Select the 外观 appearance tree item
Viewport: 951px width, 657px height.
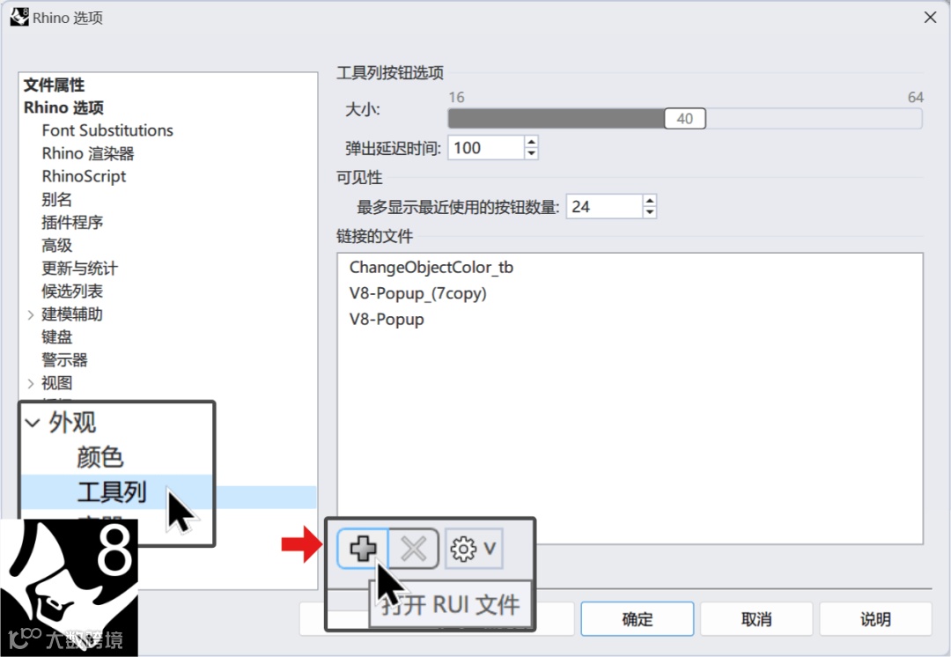point(72,422)
